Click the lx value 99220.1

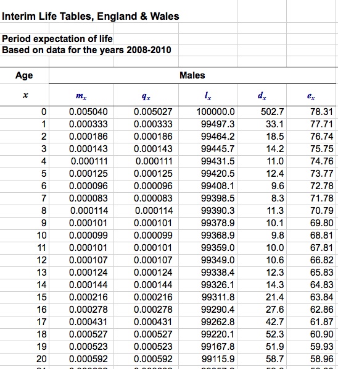[x=218, y=334]
